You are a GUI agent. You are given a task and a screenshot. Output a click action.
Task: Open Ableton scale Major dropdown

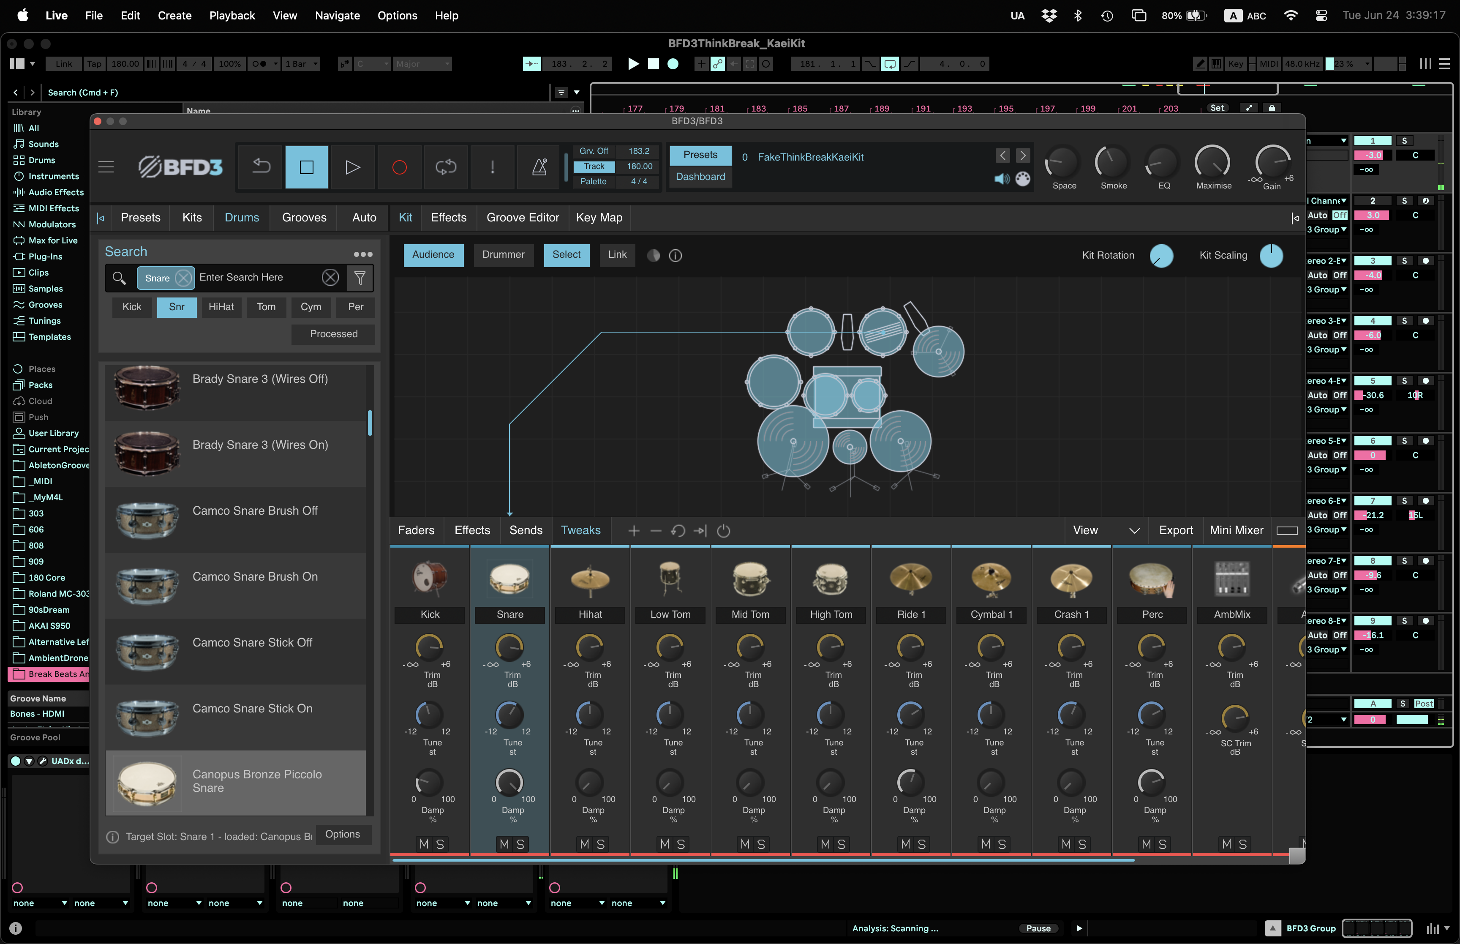422,64
